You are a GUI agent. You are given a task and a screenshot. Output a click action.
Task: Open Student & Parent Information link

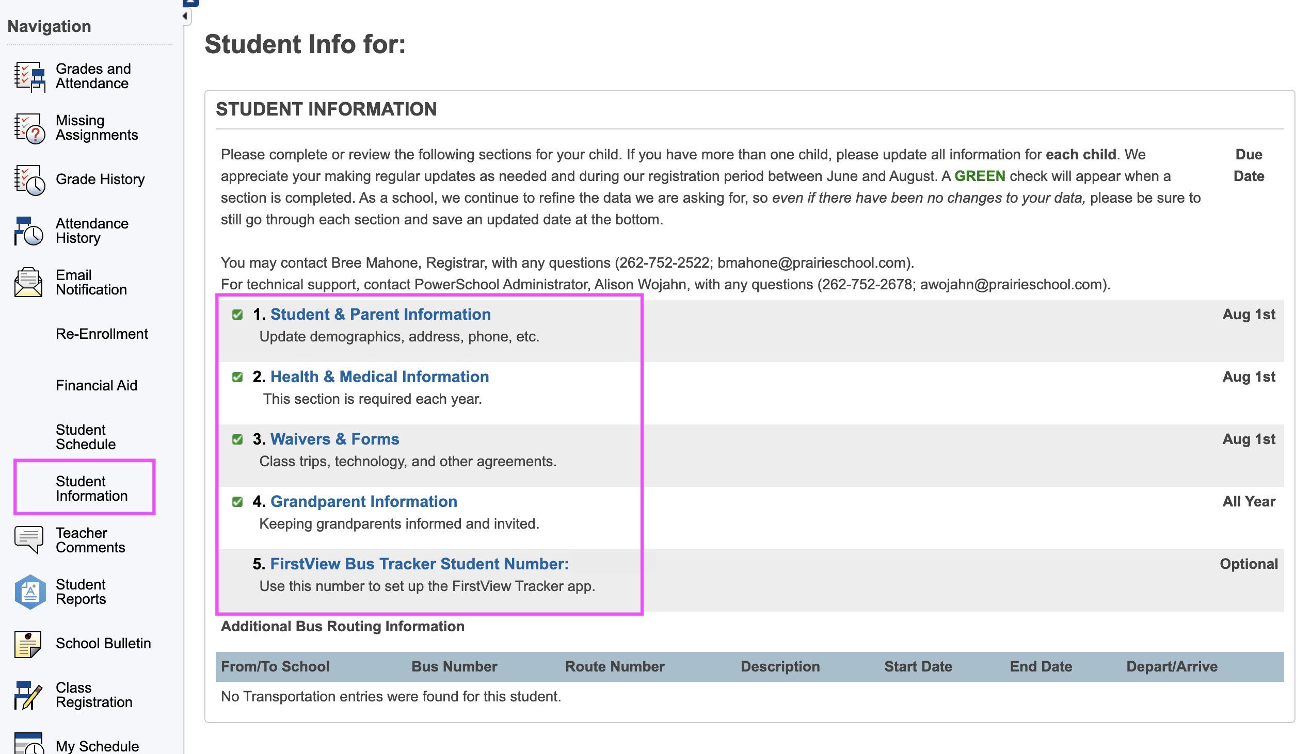point(381,315)
